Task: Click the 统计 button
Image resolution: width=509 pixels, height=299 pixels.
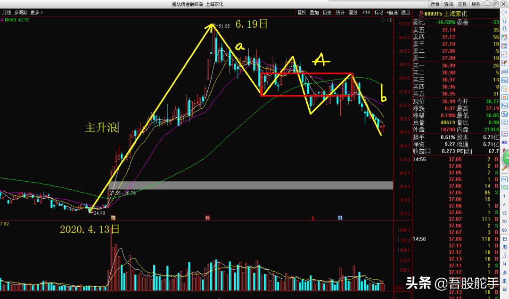Action: (340, 13)
